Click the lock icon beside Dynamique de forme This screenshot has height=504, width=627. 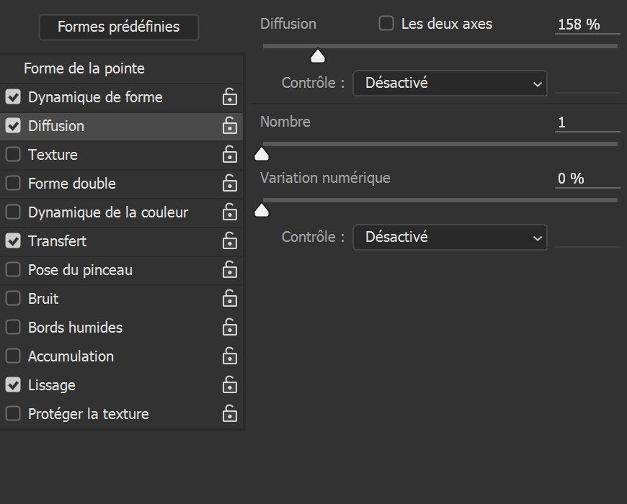(x=229, y=97)
